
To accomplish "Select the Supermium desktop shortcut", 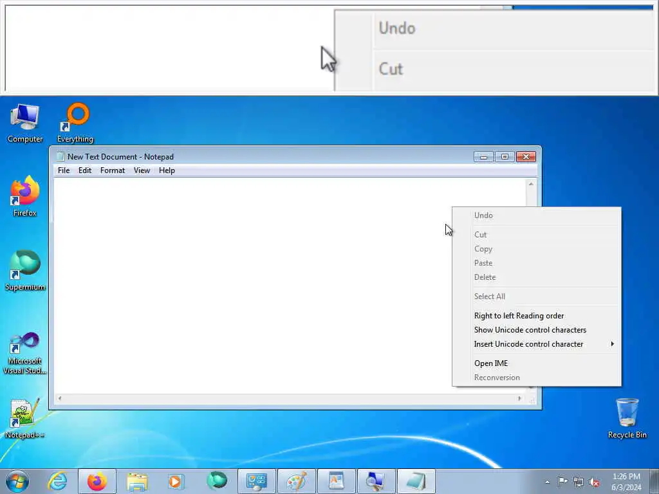I will point(25,271).
